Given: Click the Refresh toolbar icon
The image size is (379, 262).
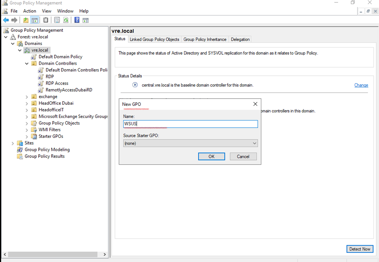Looking at the screenshot, I should pos(66,20).
